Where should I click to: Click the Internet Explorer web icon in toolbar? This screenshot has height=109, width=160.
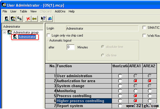coord(50,19)
